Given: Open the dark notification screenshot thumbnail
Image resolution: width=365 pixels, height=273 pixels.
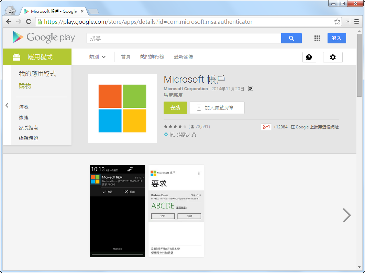Looking at the screenshot, I should tap(117, 211).
